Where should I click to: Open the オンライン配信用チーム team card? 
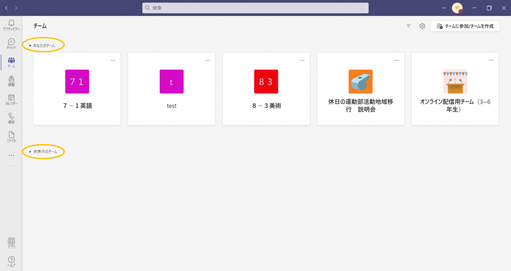click(x=455, y=89)
